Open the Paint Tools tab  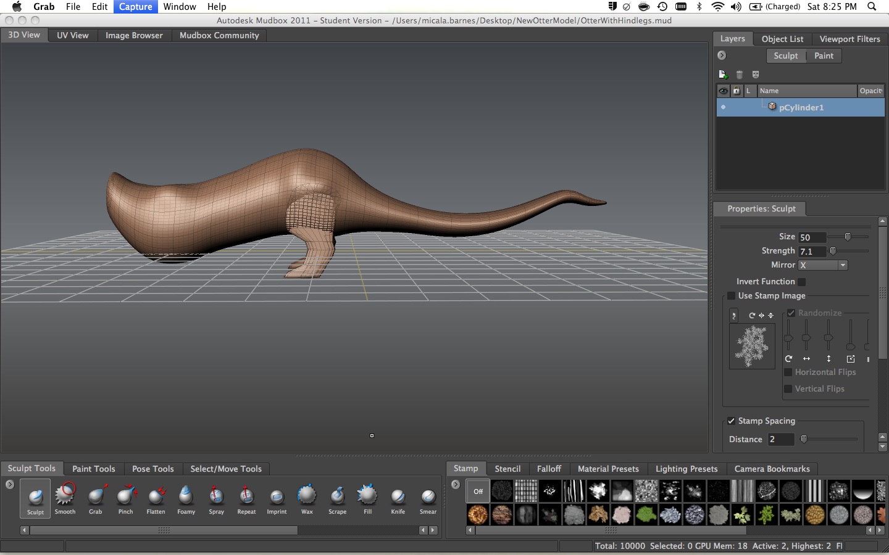pos(93,469)
